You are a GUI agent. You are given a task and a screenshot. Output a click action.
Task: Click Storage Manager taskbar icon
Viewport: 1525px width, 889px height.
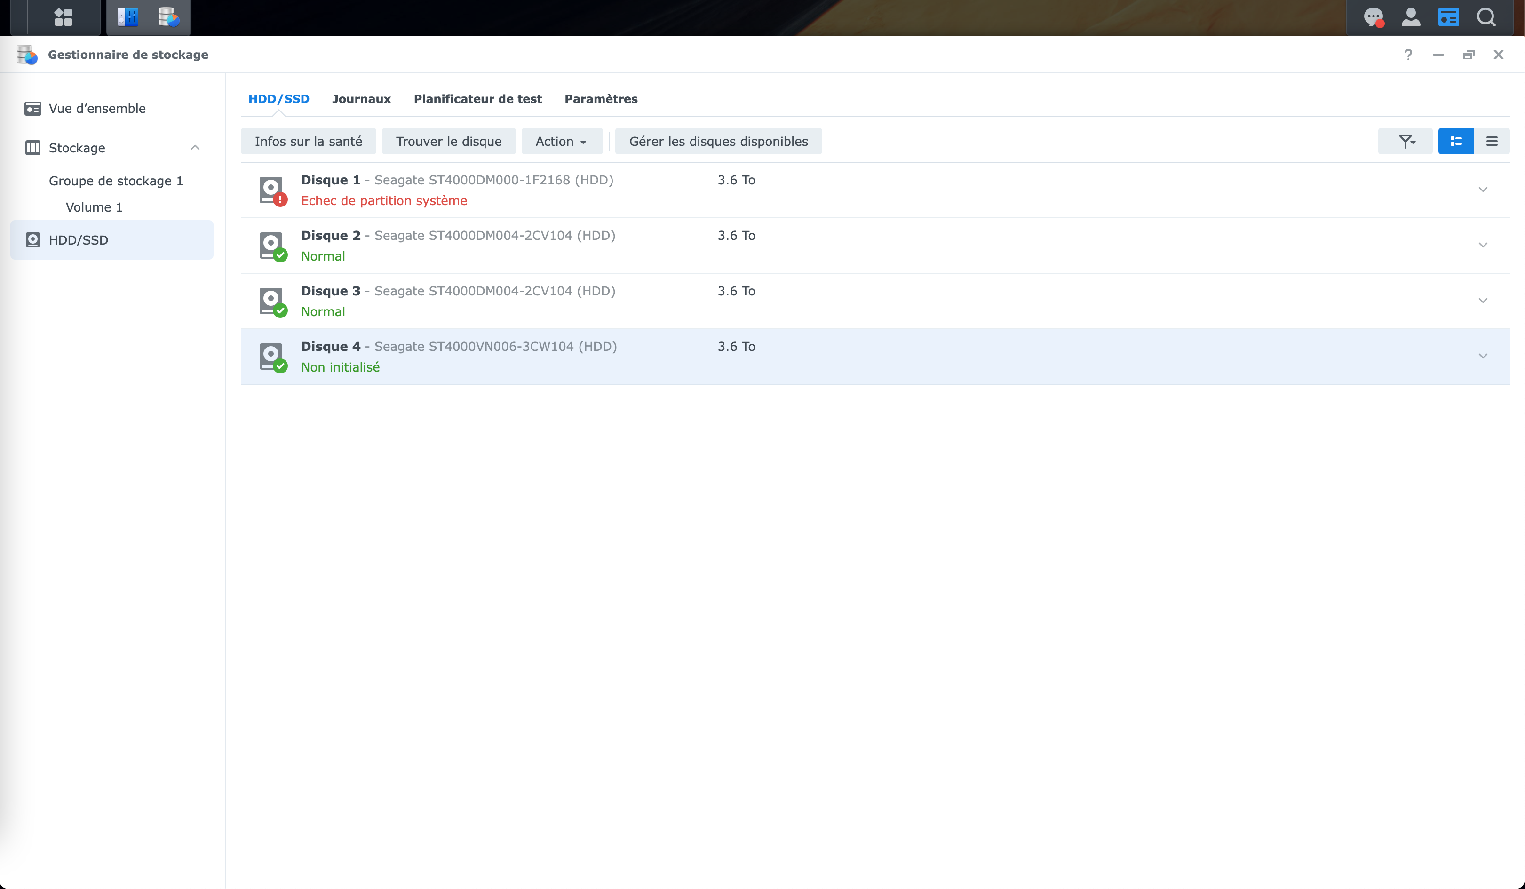pos(168,17)
